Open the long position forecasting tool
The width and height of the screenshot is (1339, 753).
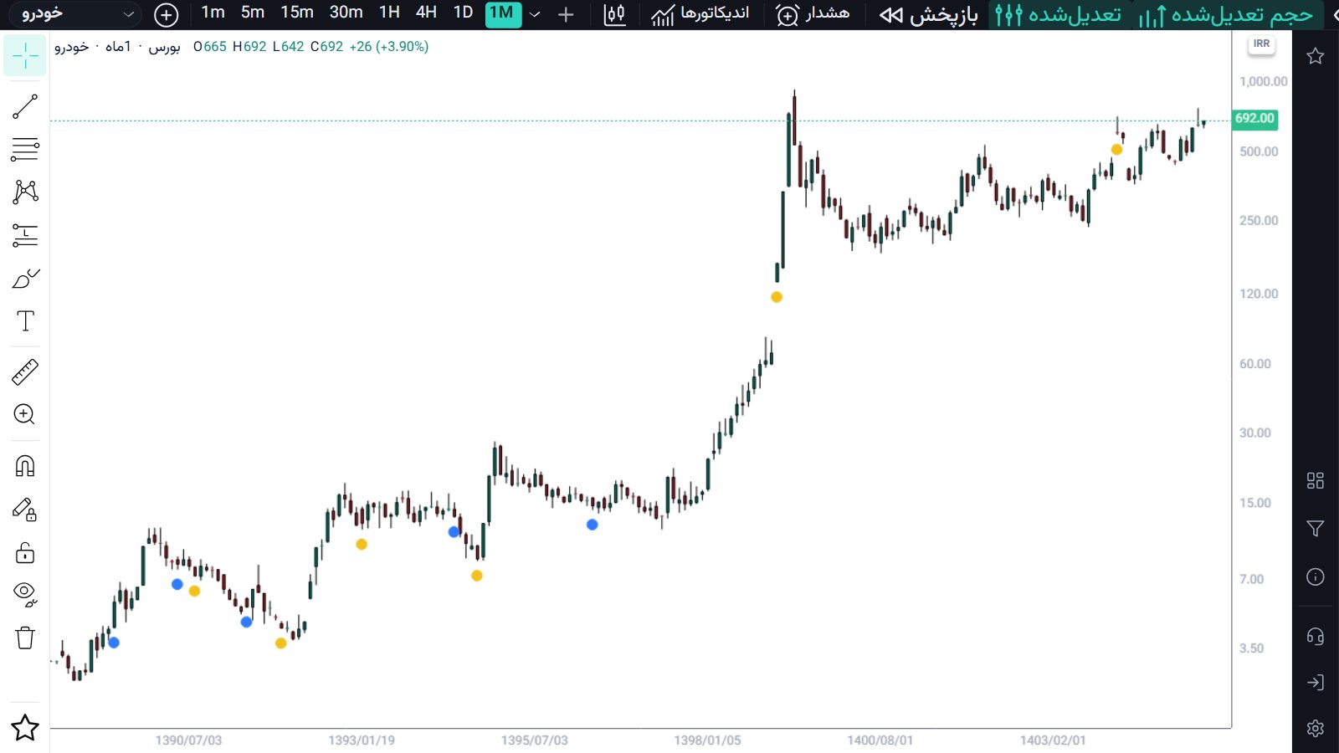pyautogui.click(x=25, y=235)
